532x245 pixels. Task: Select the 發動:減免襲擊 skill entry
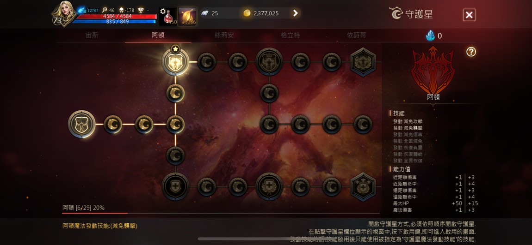click(408, 128)
